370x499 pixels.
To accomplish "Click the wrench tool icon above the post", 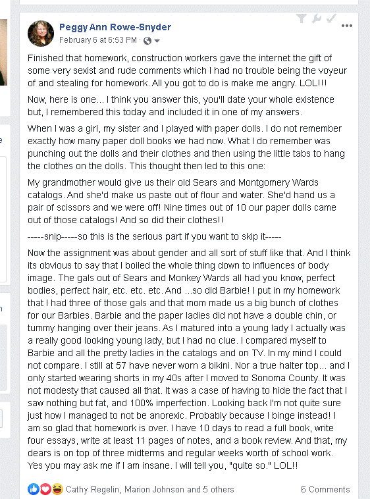I will coord(317,19).
